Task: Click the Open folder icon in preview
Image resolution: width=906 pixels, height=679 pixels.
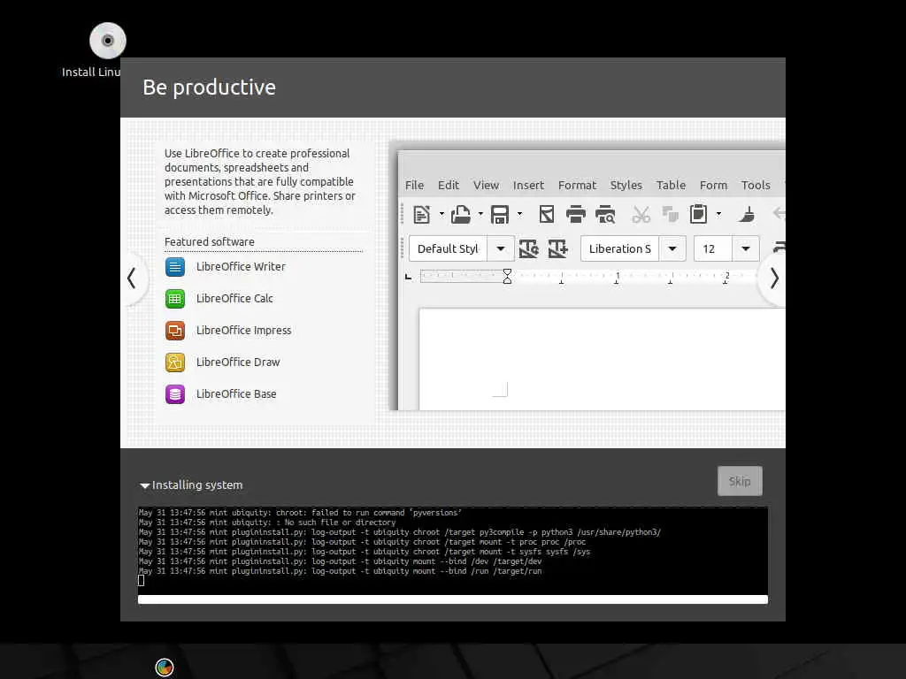Action: [460, 214]
